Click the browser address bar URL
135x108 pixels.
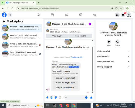(40, 8)
